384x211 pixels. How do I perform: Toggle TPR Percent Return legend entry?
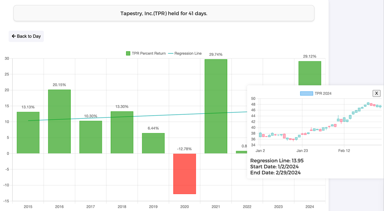pyautogui.click(x=146, y=53)
